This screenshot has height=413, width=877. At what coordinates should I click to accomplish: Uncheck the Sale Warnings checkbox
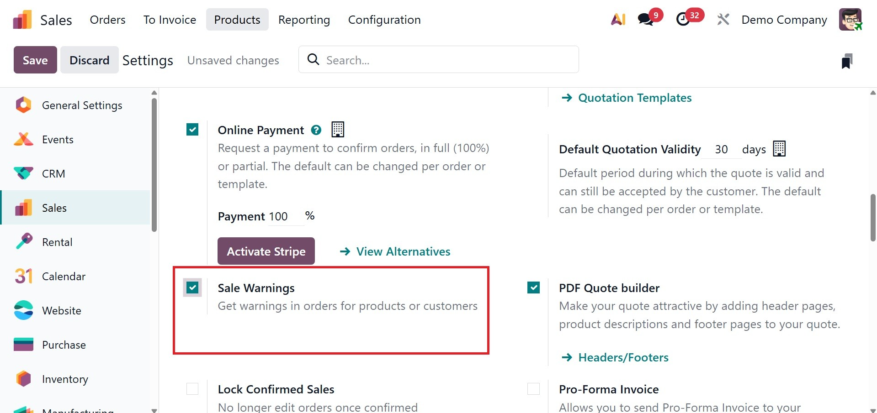pos(192,288)
